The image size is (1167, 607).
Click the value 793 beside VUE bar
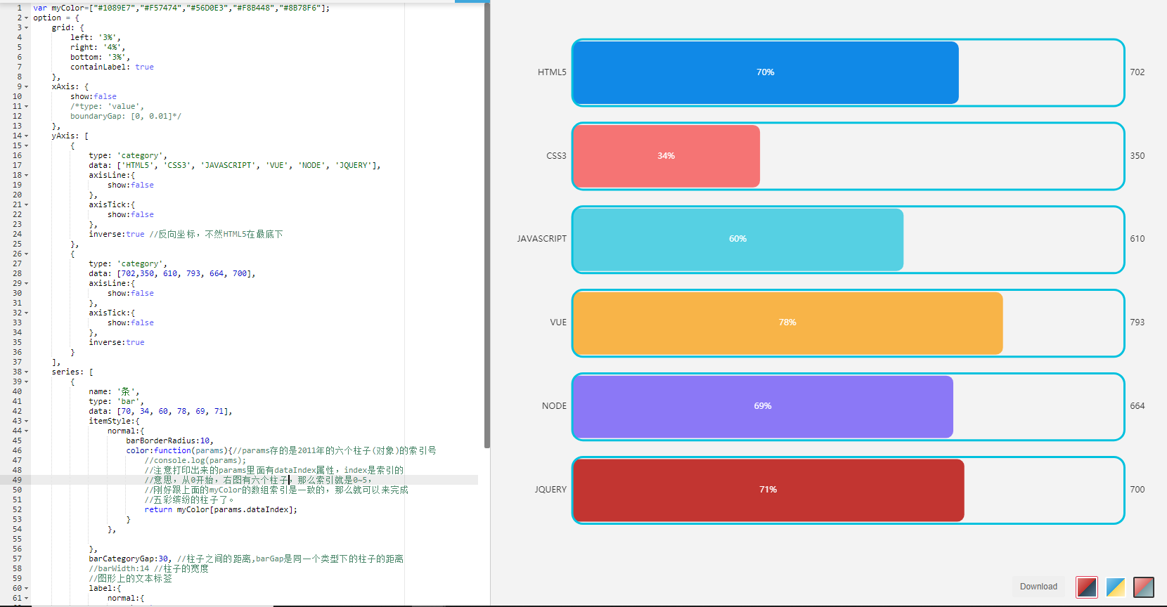(x=1137, y=322)
